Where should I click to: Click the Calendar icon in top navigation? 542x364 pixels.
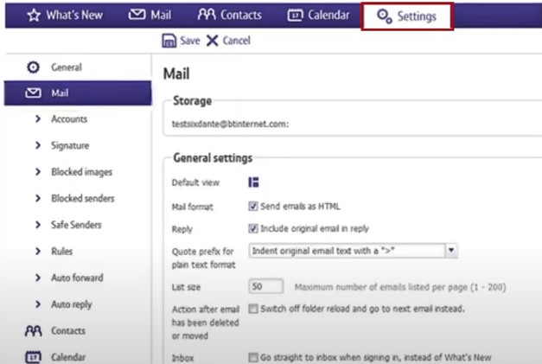pos(295,15)
